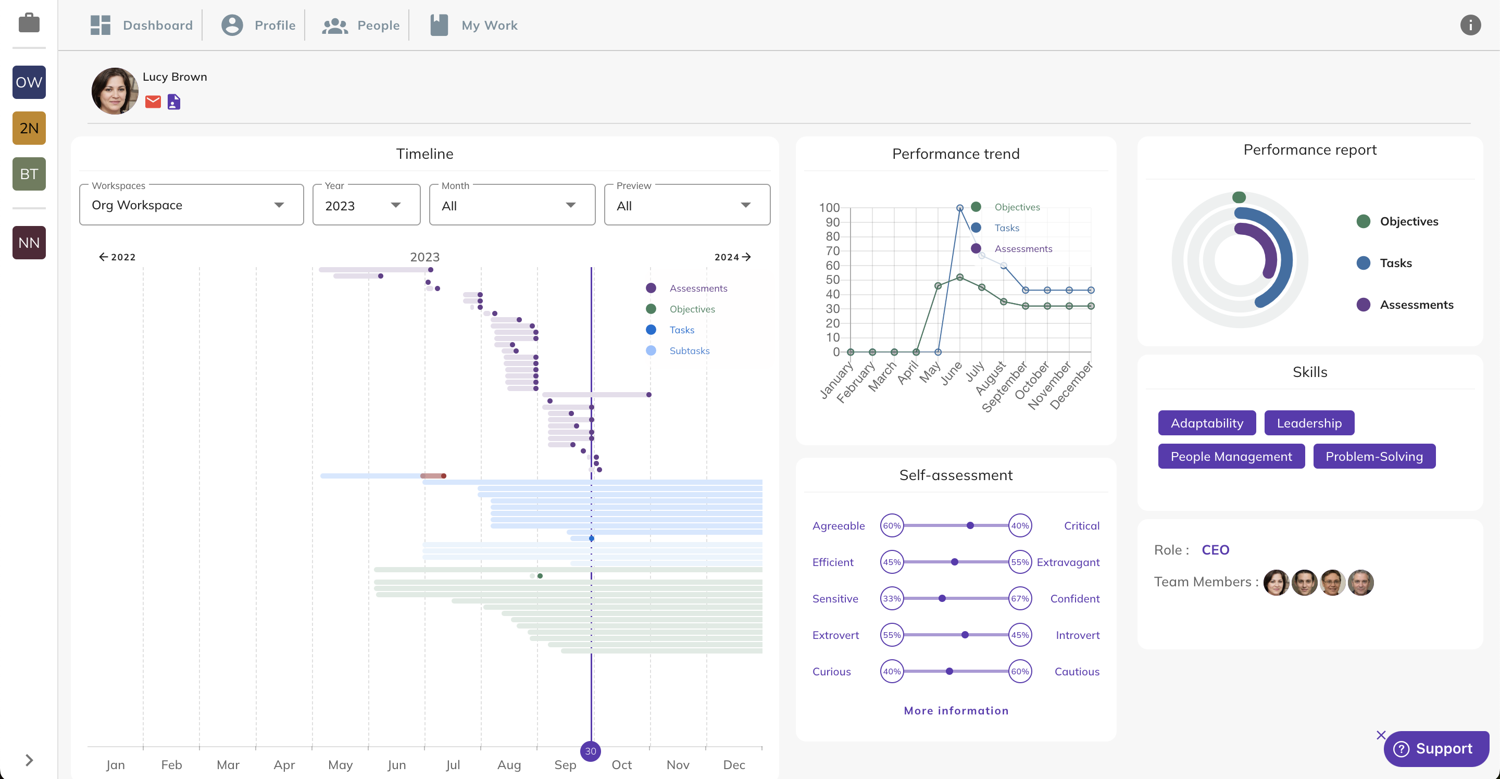Expand the sidebar with bottom chevron
The height and width of the screenshot is (779, 1500).
click(29, 760)
